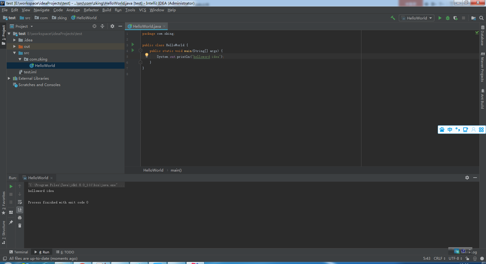Toggle soft-wrap in the Run console
The width and height of the screenshot is (486, 264).
click(x=20, y=202)
